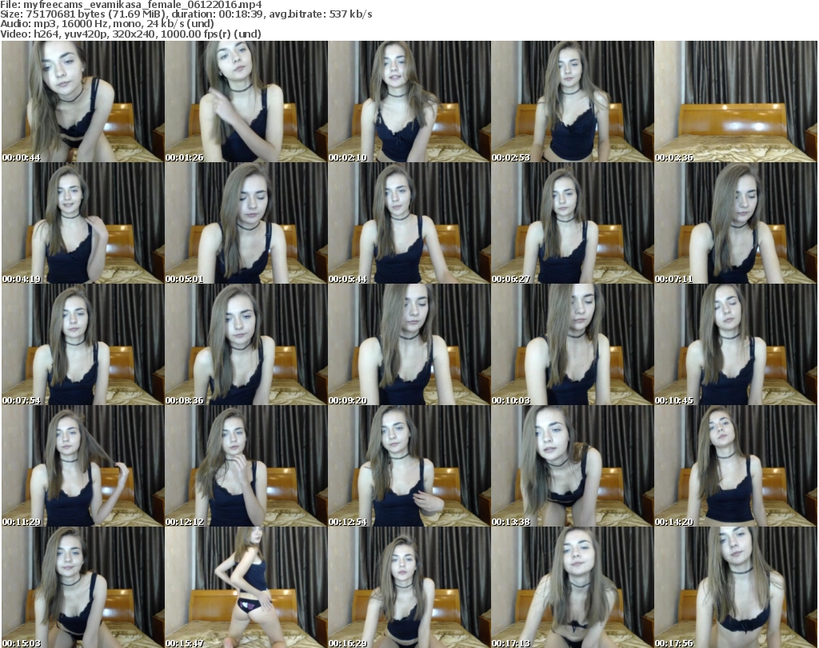Screen dimensions: 819x648
Task: Select the thumbnail stamped 00:17:13
Action: [x=573, y=587]
